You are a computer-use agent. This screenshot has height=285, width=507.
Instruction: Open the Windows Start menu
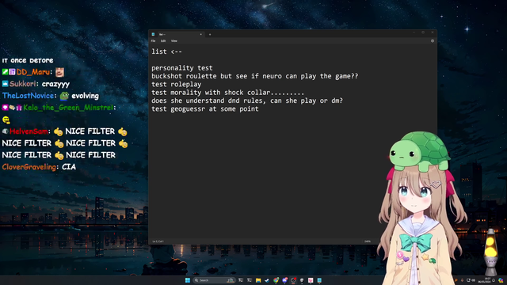(188, 280)
